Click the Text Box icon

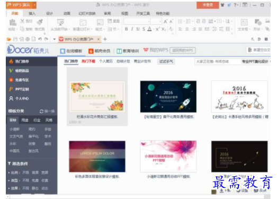pyautogui.click(x=244, y=22)
